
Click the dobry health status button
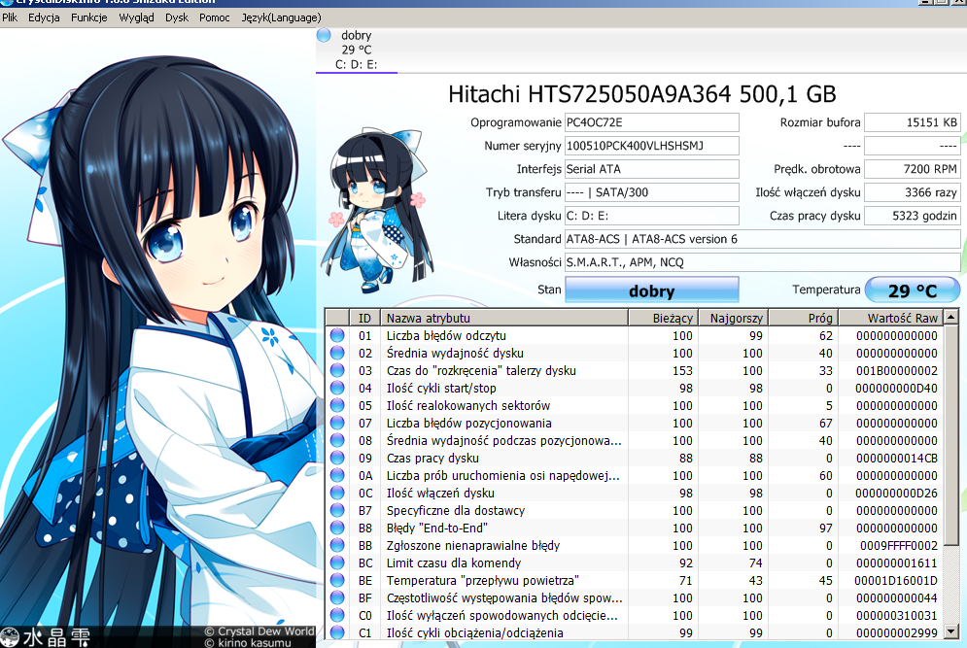[651, 290]
